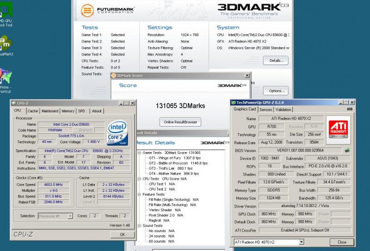Screen dimensions: 370x251
Task: Switch to the Sensors tab in GPU-Z
Action: coord(265,110)
